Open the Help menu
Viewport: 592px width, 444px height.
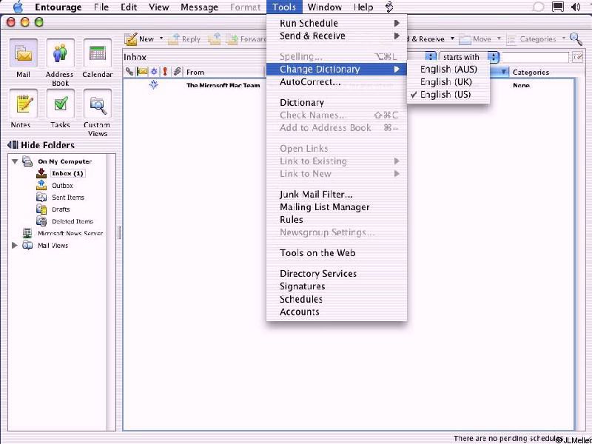(363, 7)
